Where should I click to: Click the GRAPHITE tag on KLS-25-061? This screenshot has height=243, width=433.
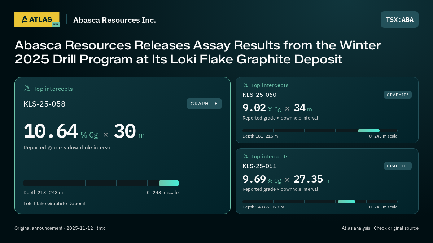click(x=398, y=166)
